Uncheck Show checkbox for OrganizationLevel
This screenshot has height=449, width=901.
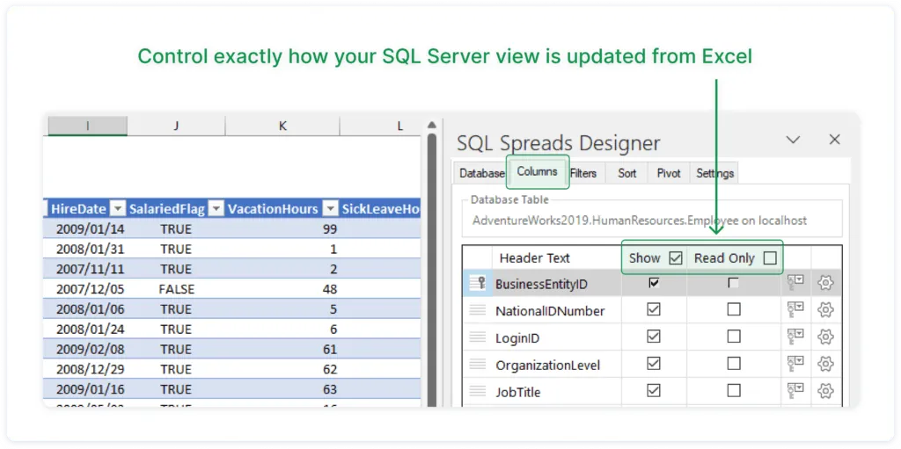(x=654, y=364)
